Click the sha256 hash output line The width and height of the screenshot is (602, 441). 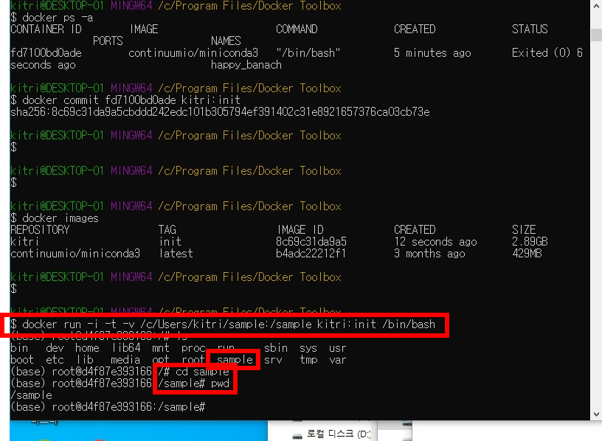(220, 112)
